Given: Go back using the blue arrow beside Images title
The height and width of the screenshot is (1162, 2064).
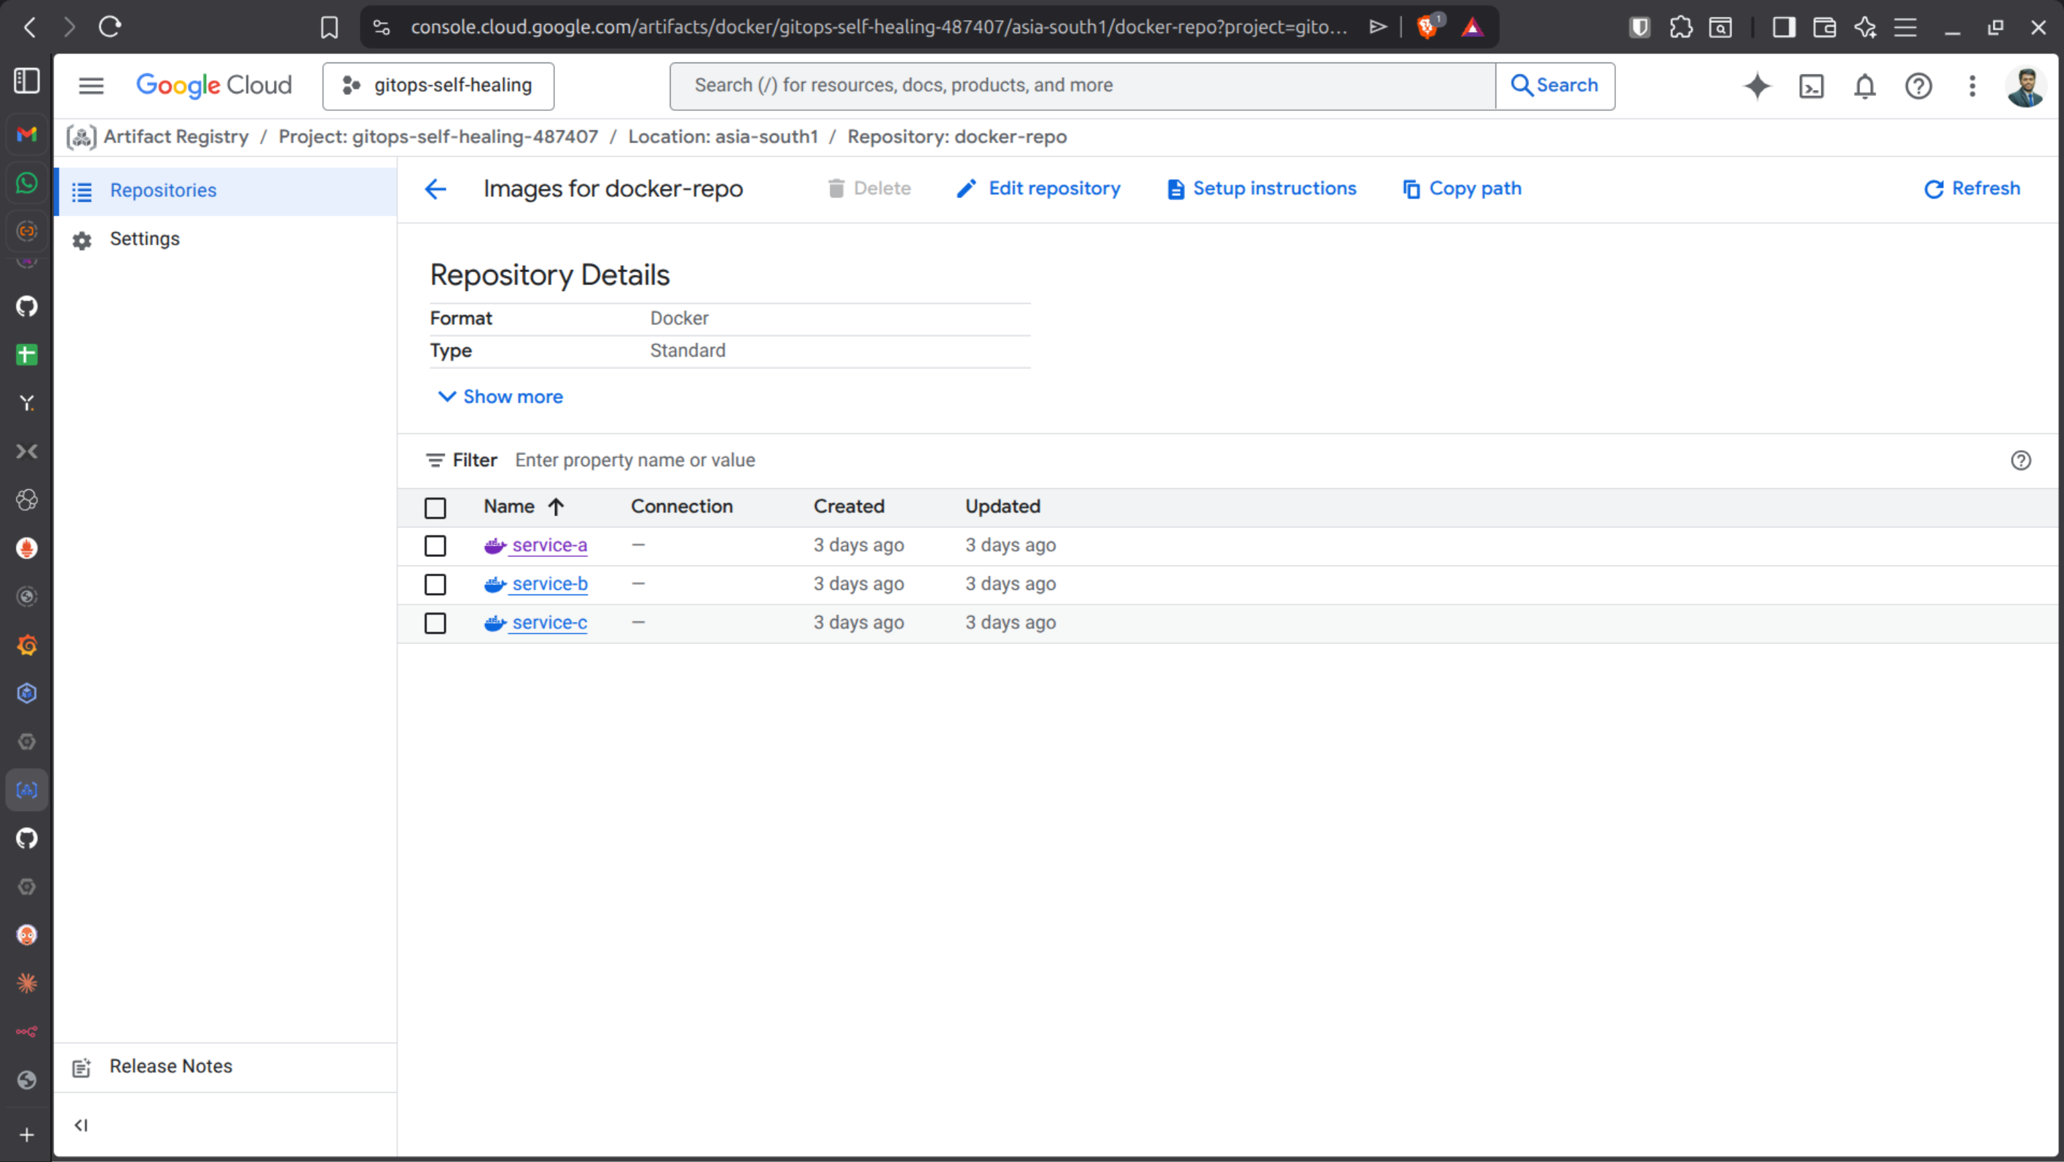Looking at the screenshot, I should (x=435, y=189).
